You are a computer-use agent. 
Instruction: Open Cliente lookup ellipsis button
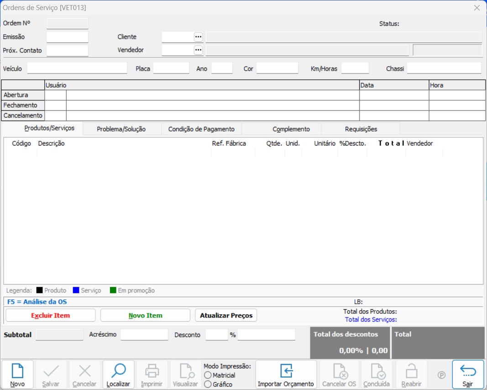(198, 37)
